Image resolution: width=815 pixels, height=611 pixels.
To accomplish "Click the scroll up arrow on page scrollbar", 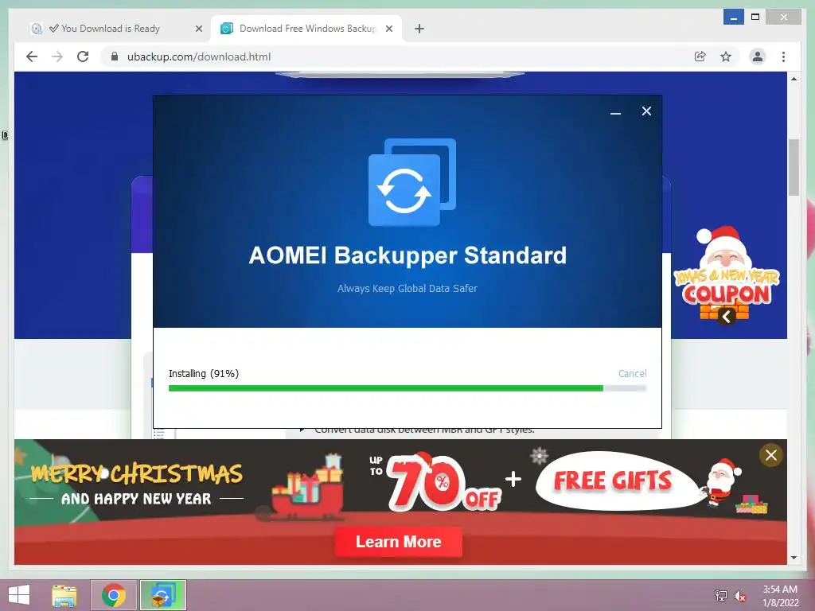I will coord(794,79).
